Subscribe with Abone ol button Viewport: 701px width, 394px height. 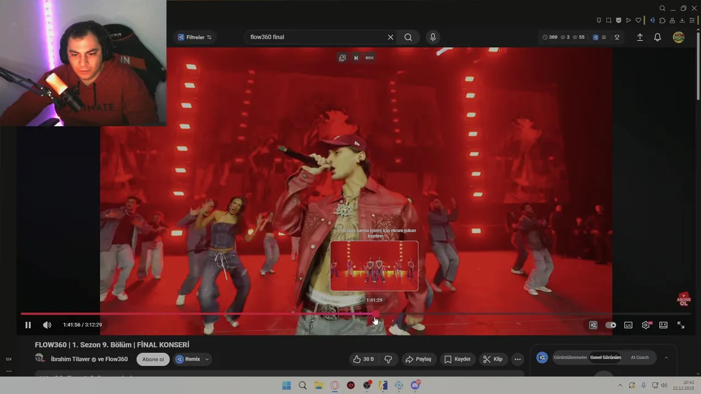[153, 360]
